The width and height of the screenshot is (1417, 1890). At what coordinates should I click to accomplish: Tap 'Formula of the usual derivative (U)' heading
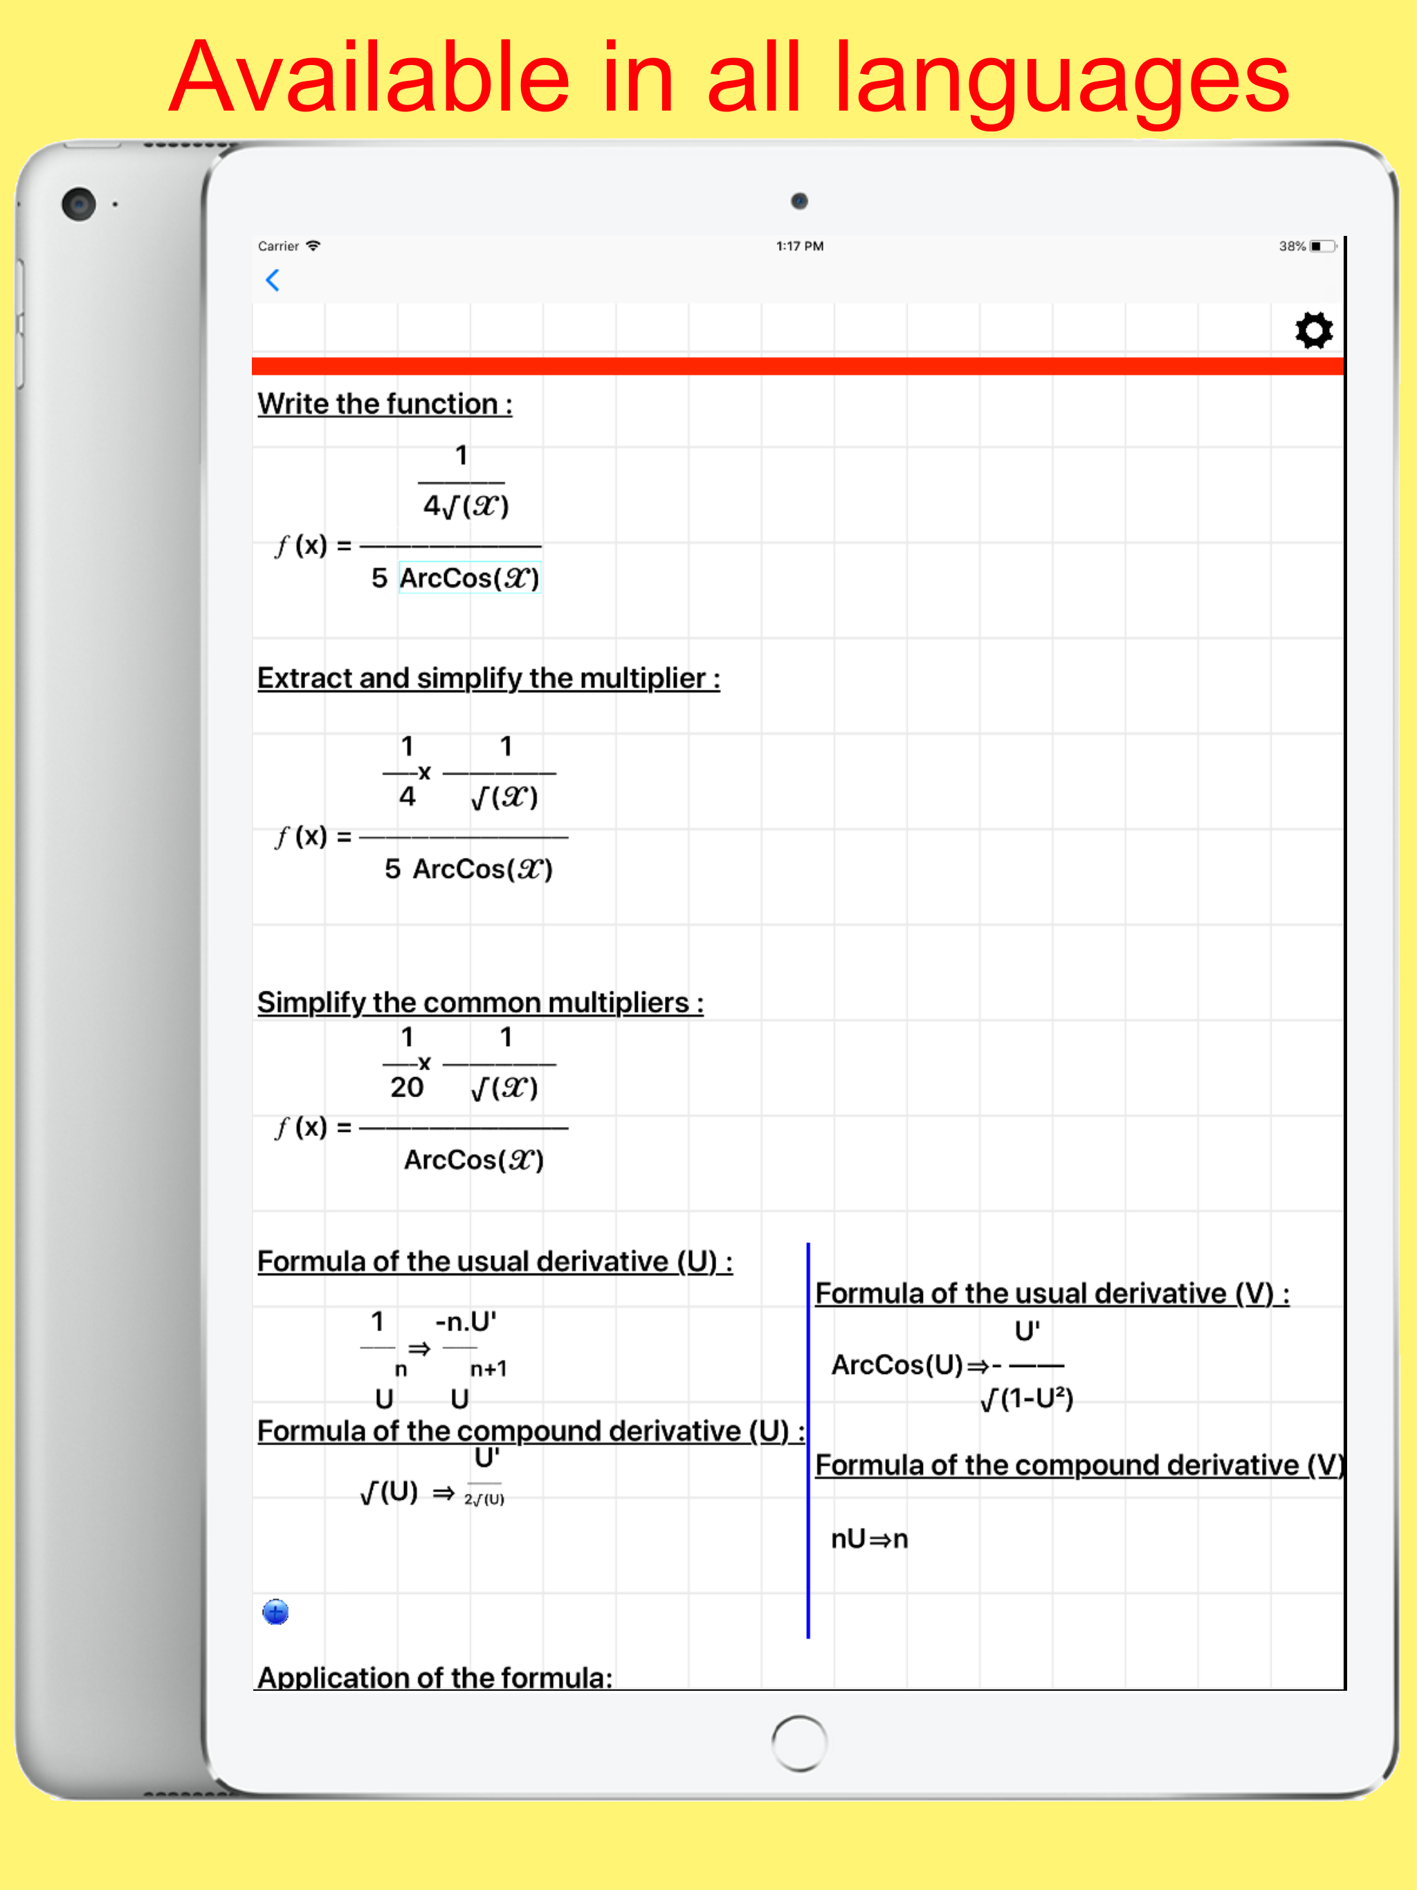[494, 1261]
